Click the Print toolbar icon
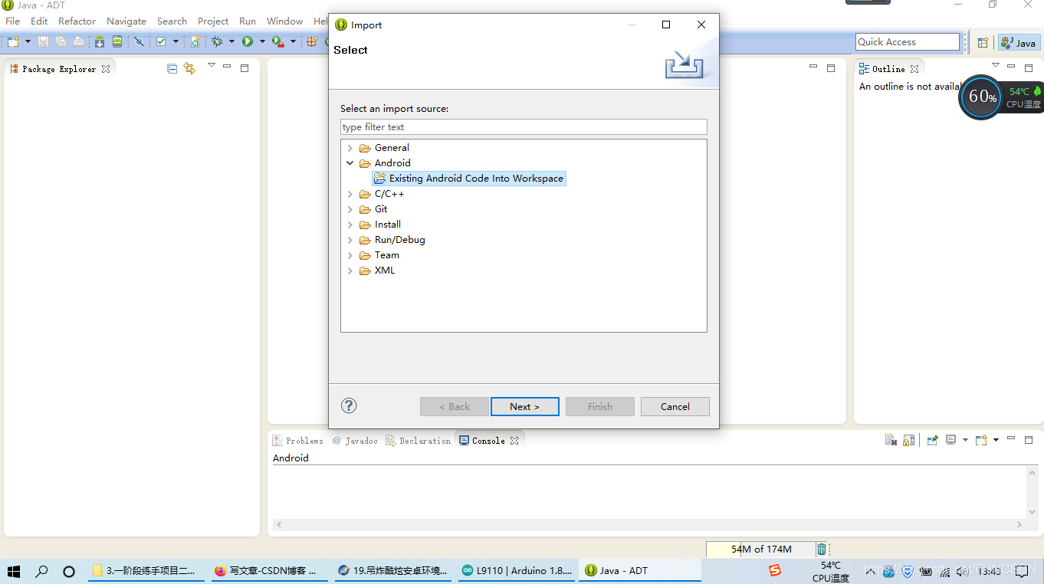This screenshot has width=1044, height=584. [x=78, y=41]
